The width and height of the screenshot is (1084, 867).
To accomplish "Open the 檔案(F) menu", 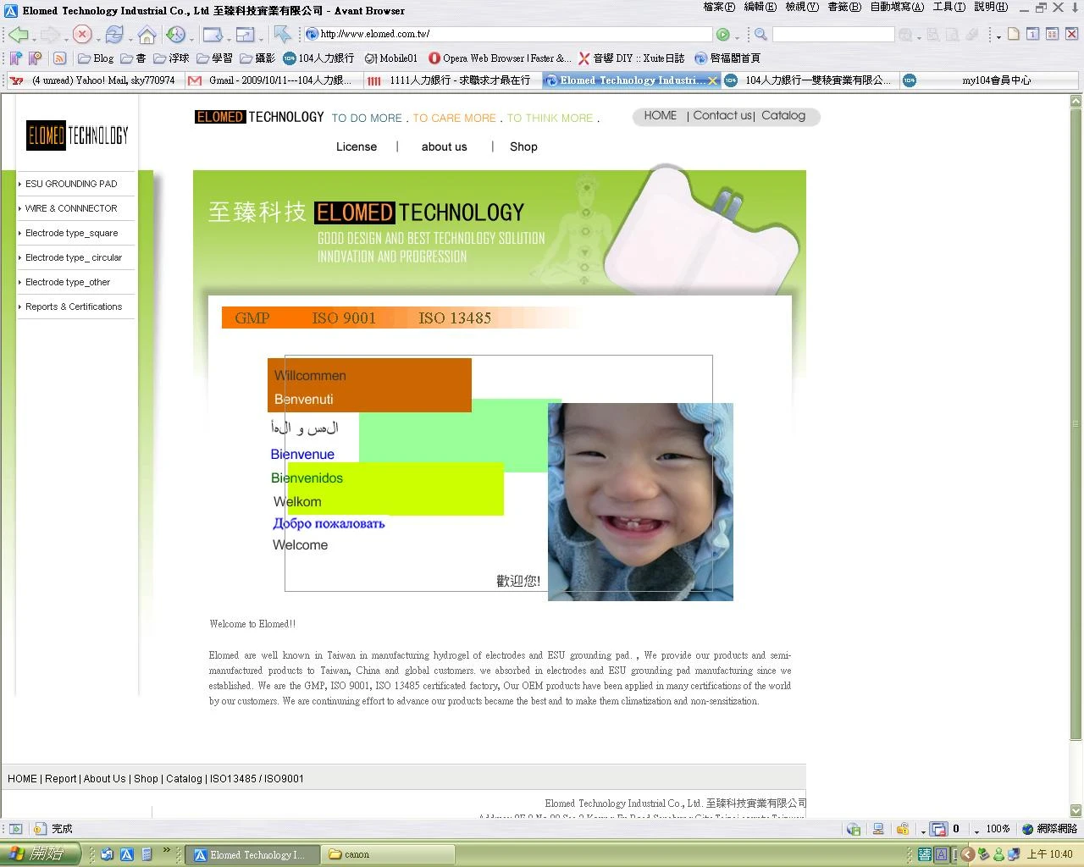I will point(719,7).
